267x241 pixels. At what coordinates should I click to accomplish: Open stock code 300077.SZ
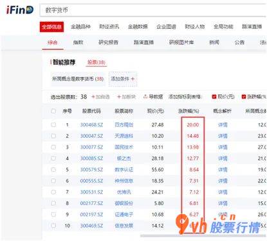91,147
